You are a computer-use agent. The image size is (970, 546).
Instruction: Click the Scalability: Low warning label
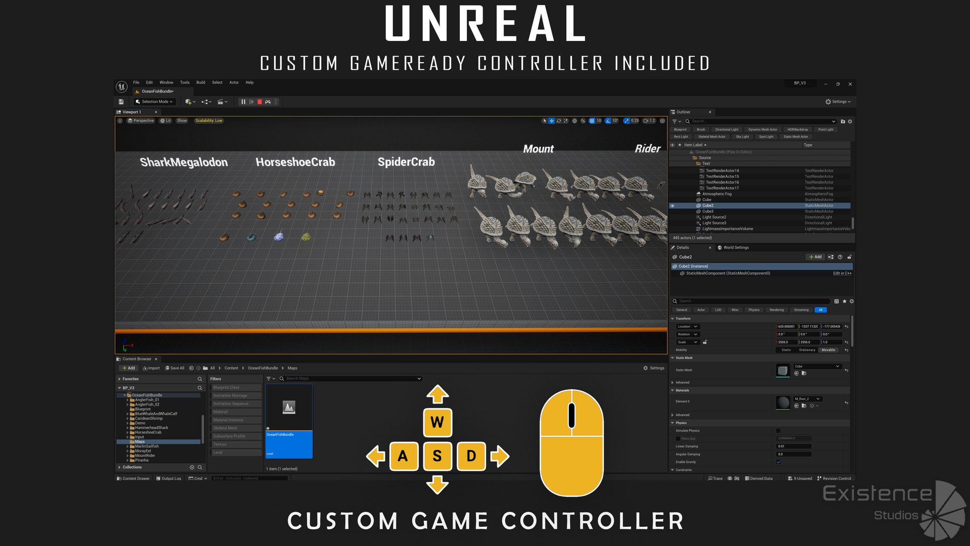(x=209, y=121)
